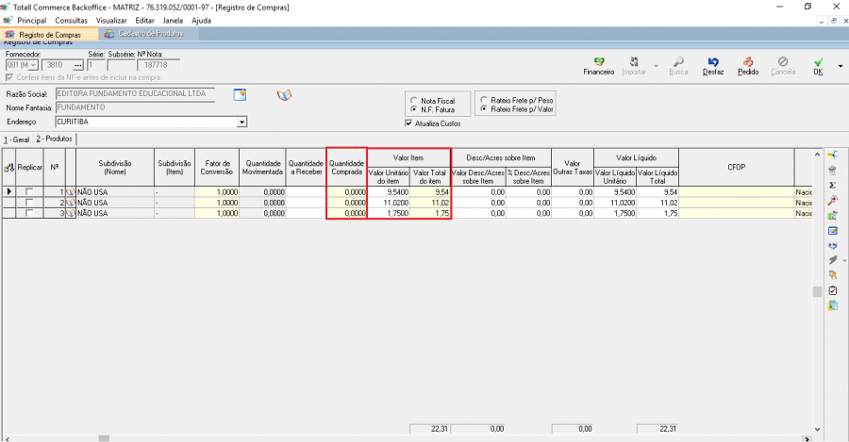
Task: Switch to the 1 - Geral tab
Action: click(16, 139)
